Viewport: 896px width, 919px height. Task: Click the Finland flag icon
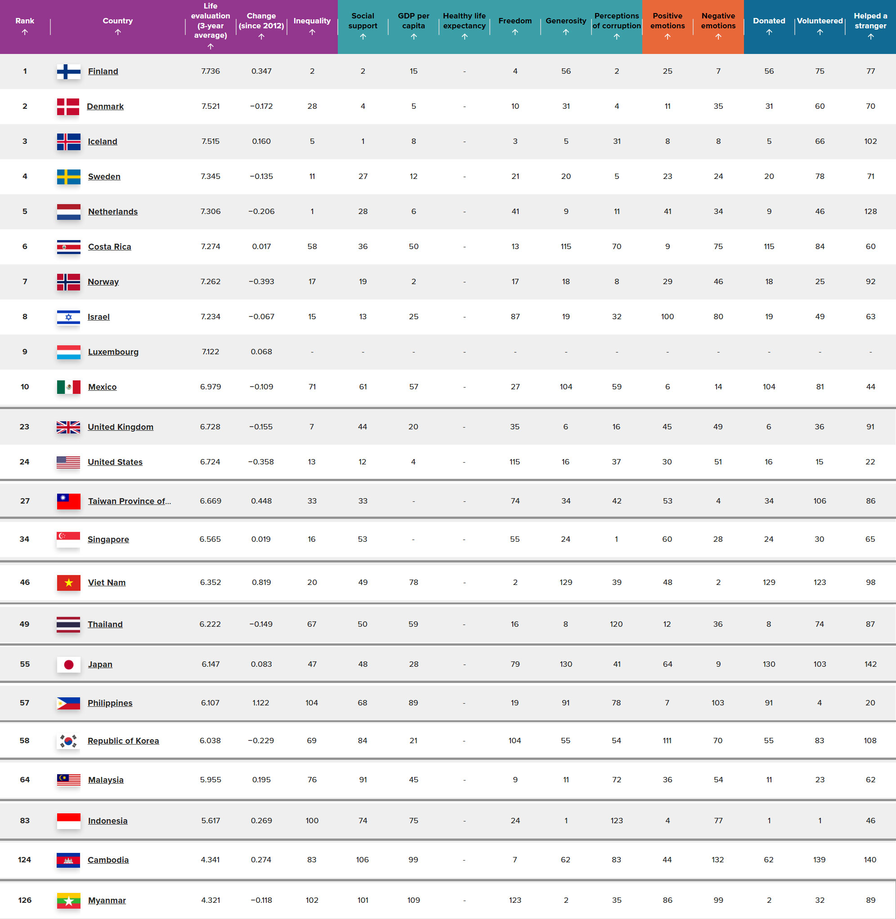point(68,71)
